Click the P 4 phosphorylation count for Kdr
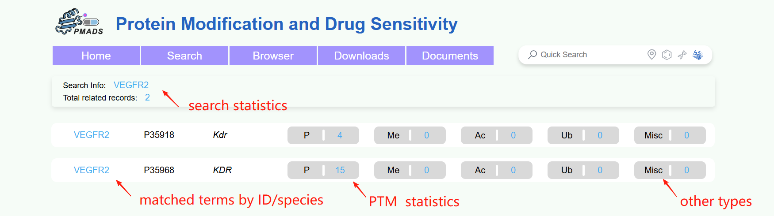The width and height of the screenshot is (774, 216). click(x=323, y=135)
